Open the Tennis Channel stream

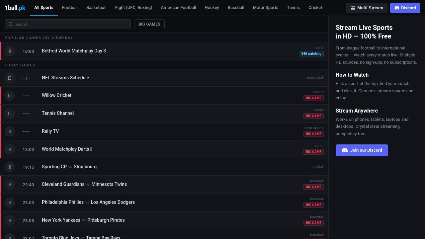(x=164, y=114)
